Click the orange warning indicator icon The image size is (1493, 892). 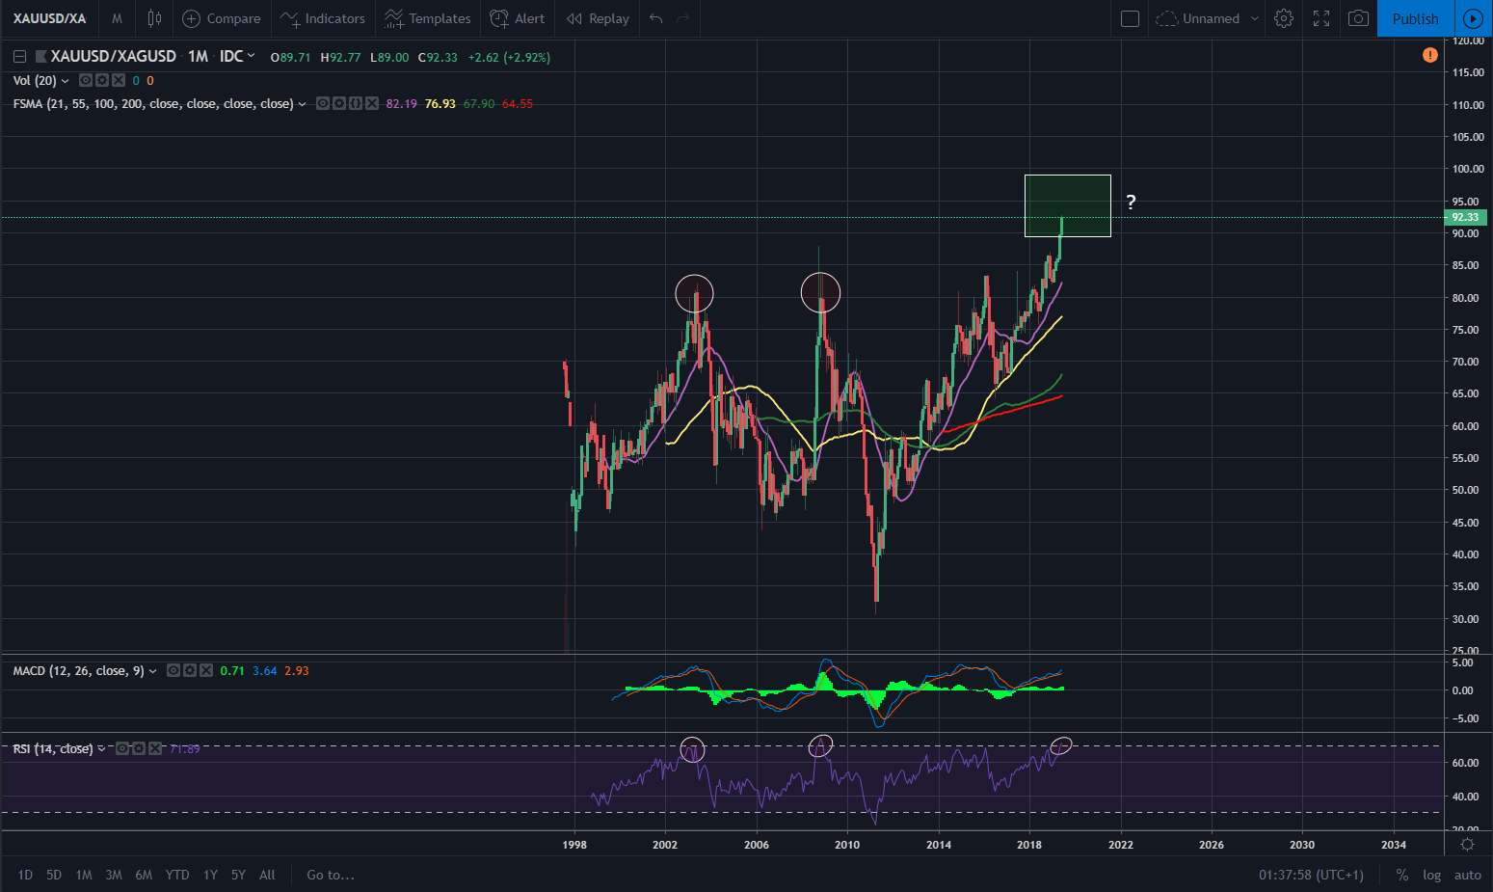point(1430,55)
